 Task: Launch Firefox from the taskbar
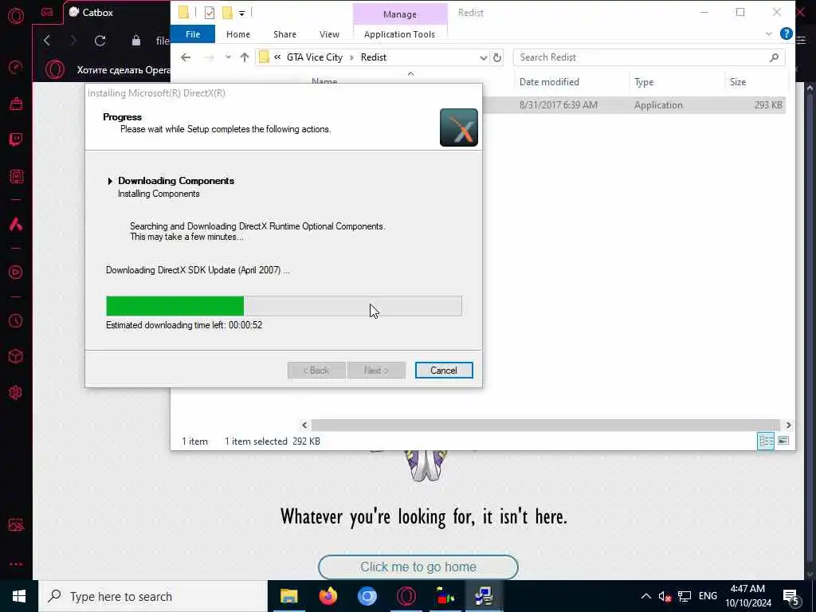[x=328, y=596]
